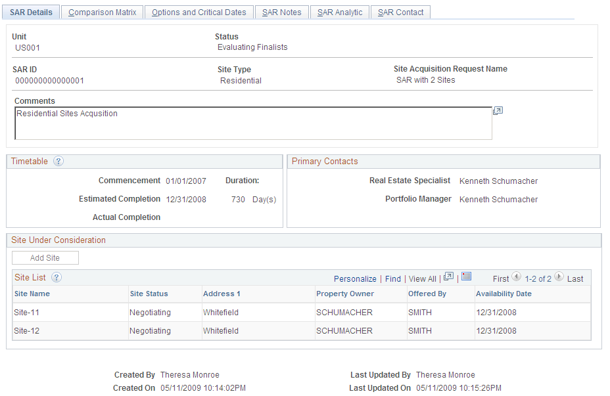Click the next-page arrow beside Last
The width and height of the screenshot is (610, 396).
pos(558,277)
